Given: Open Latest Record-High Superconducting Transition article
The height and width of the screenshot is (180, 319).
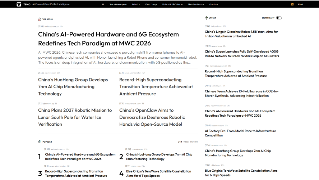Looking at the screenshot, I should pyautogui.click(x=236, y=73).
